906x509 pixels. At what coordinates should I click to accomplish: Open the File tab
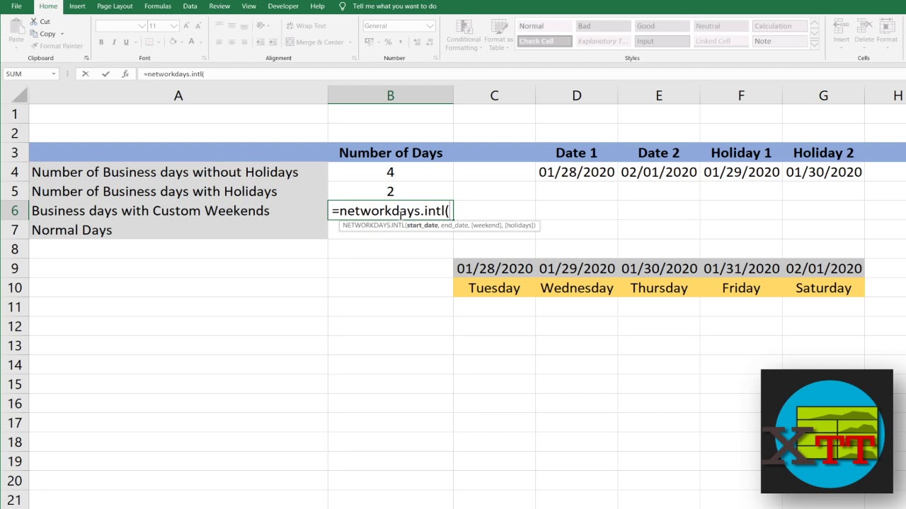click(x=16, y=6)
